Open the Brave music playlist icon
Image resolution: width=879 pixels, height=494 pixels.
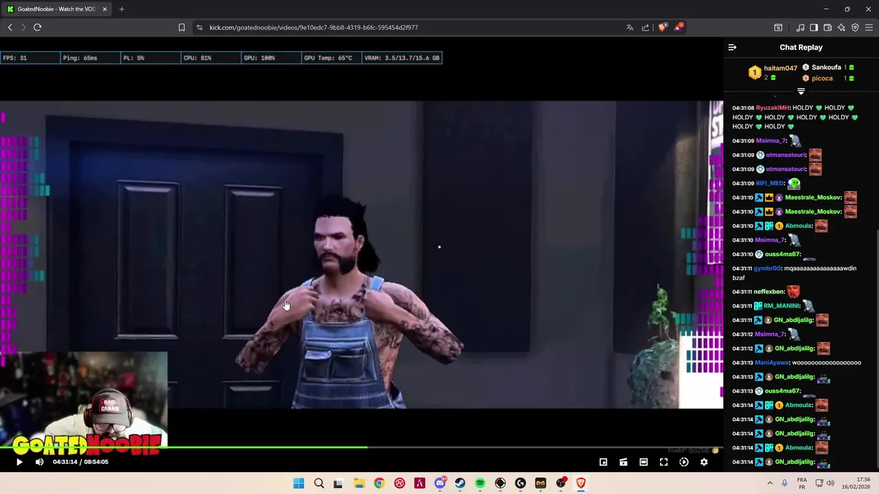[x=800, y=27]
